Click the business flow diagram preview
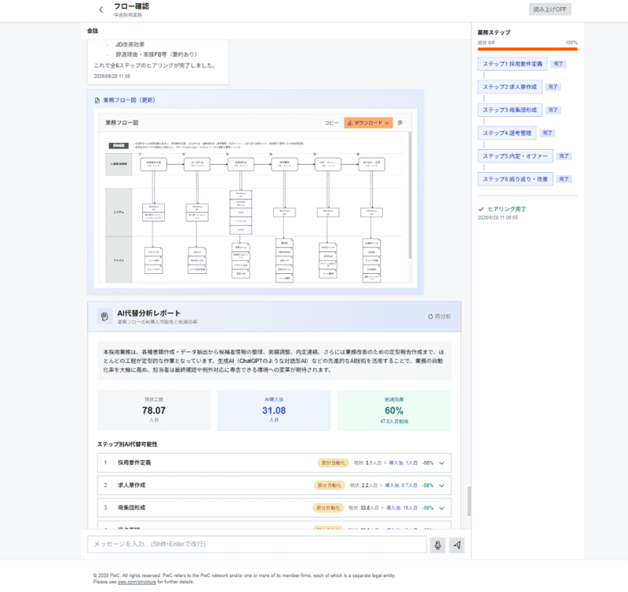 (255, 209)
